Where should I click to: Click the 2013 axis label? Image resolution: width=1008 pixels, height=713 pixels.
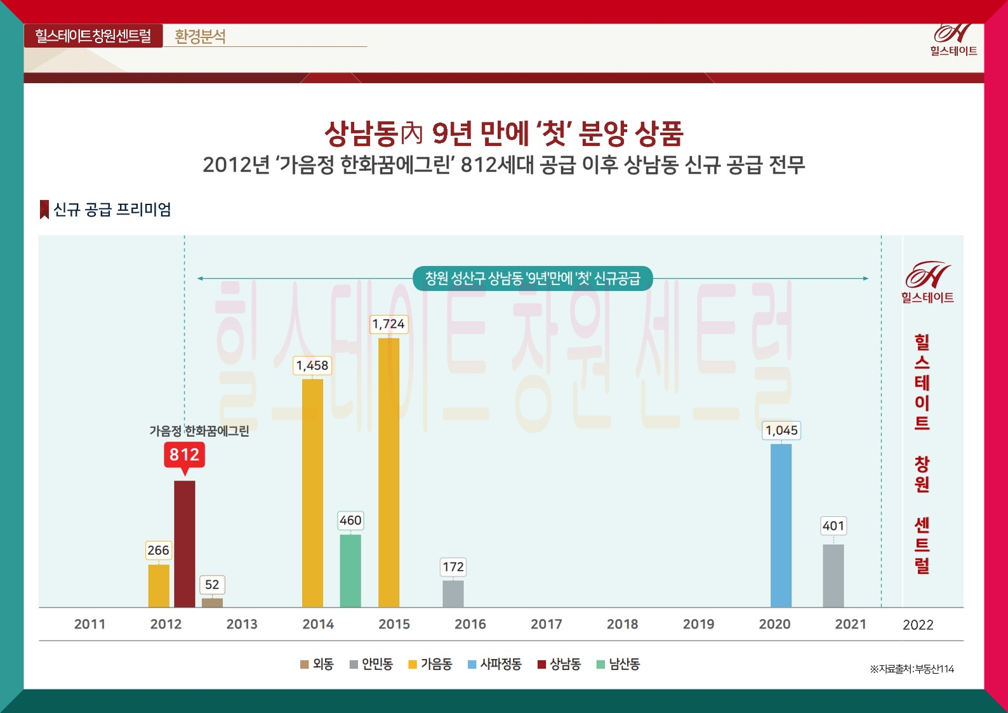pos(242,624)
